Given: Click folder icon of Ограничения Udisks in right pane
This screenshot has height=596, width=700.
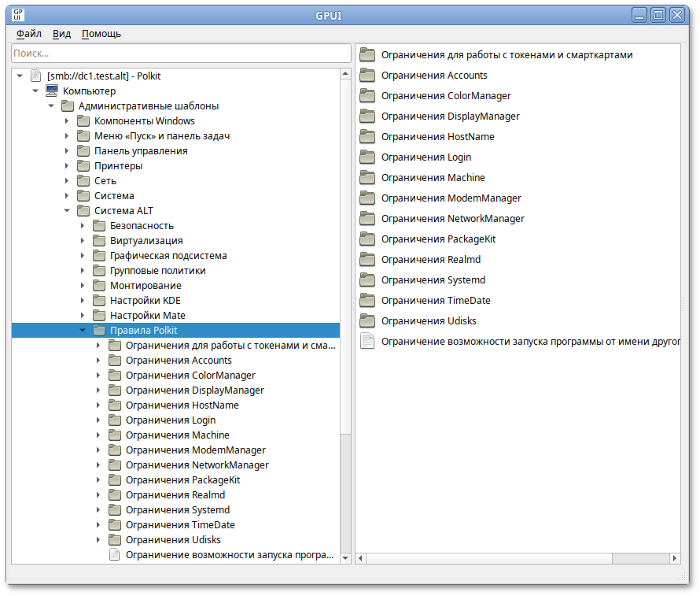Looking at the screenshot, I should [x=367, y=321].
